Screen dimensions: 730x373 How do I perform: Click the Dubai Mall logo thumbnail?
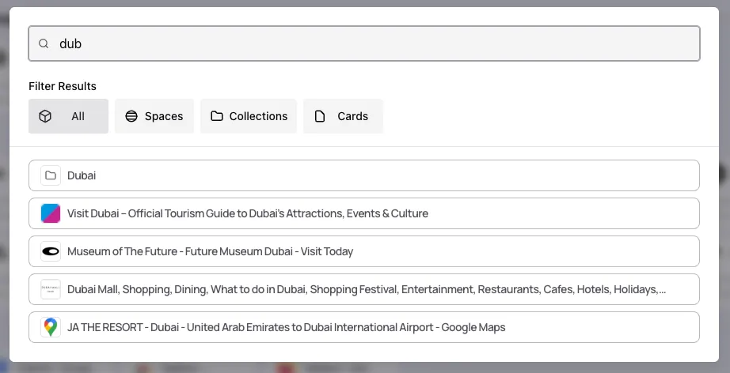51,289
